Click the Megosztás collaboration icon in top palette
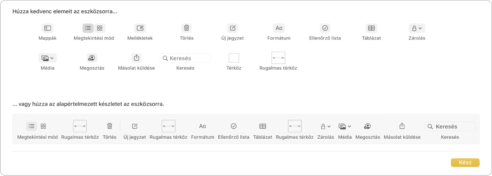This screenshot has height=176, width=492. click(92, 58)
